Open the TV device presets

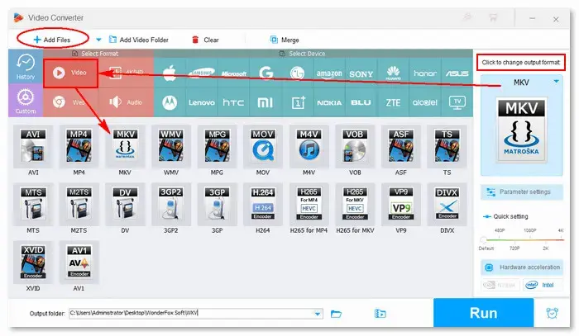457,102
